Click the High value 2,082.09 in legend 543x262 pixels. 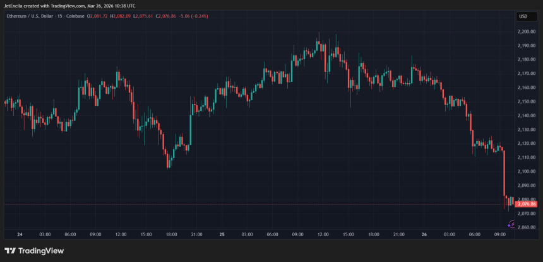coord(121,16)
